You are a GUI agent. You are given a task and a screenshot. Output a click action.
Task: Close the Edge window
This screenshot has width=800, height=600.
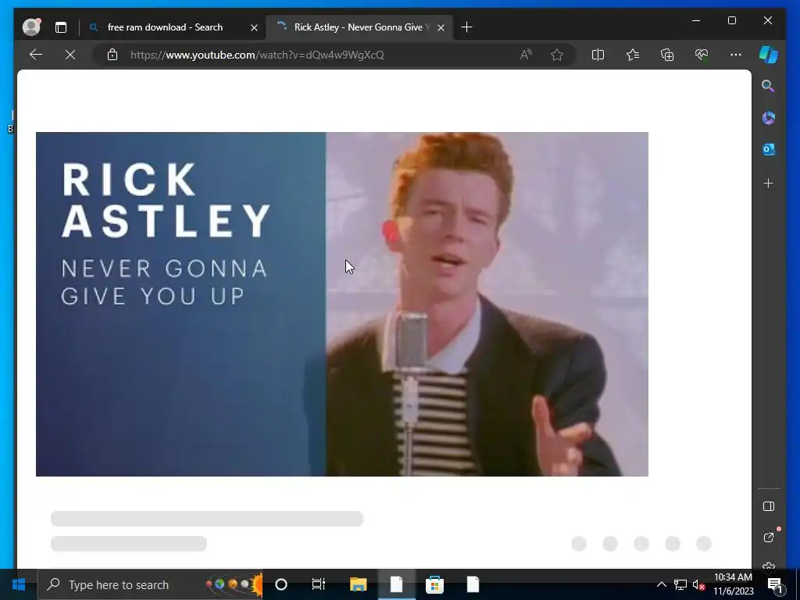click(x=767, y=20)
